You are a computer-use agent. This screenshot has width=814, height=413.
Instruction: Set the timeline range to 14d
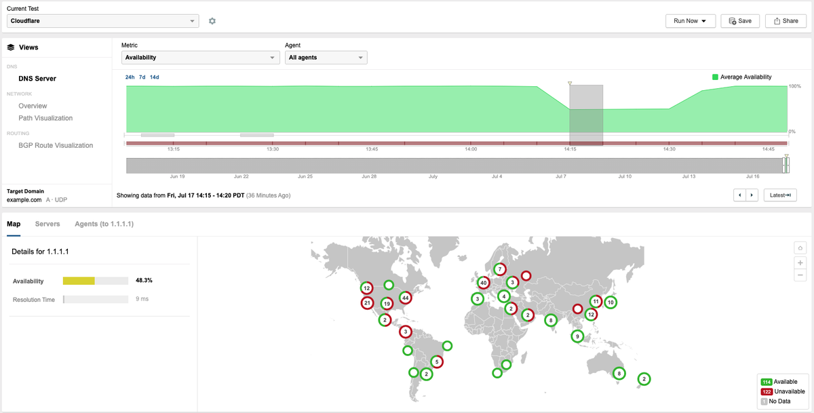click(155, 77)
